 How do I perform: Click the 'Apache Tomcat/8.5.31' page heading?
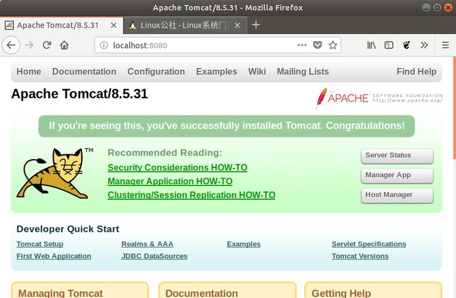[x=79, y=94]
